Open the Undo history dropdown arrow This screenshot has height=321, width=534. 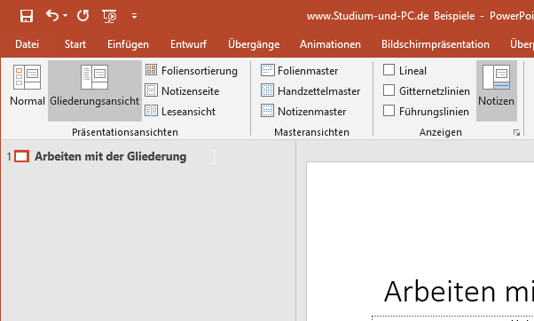tap(65, 15)
